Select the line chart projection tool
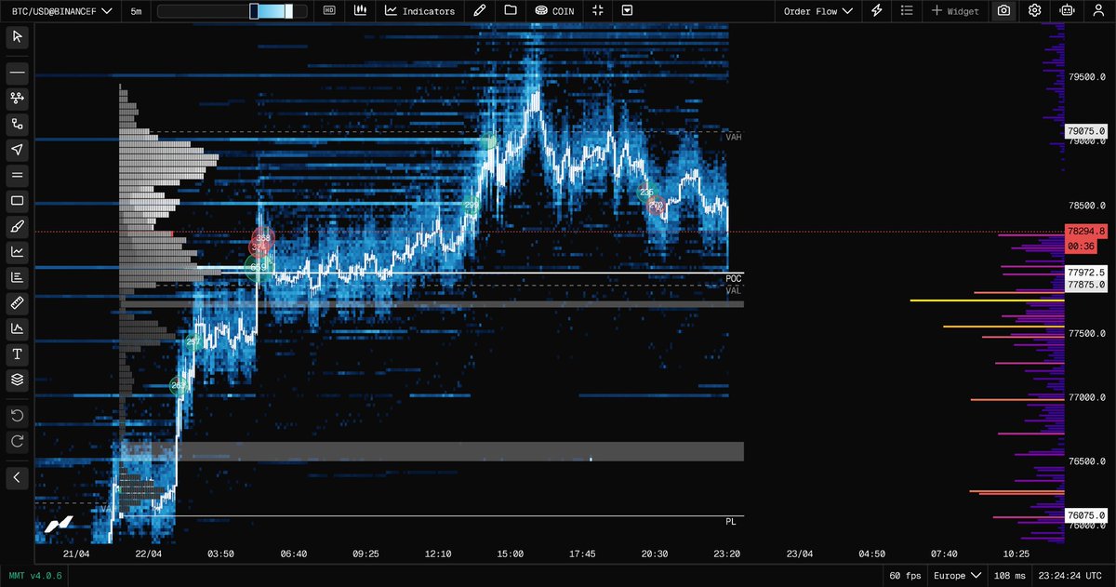 18,252
